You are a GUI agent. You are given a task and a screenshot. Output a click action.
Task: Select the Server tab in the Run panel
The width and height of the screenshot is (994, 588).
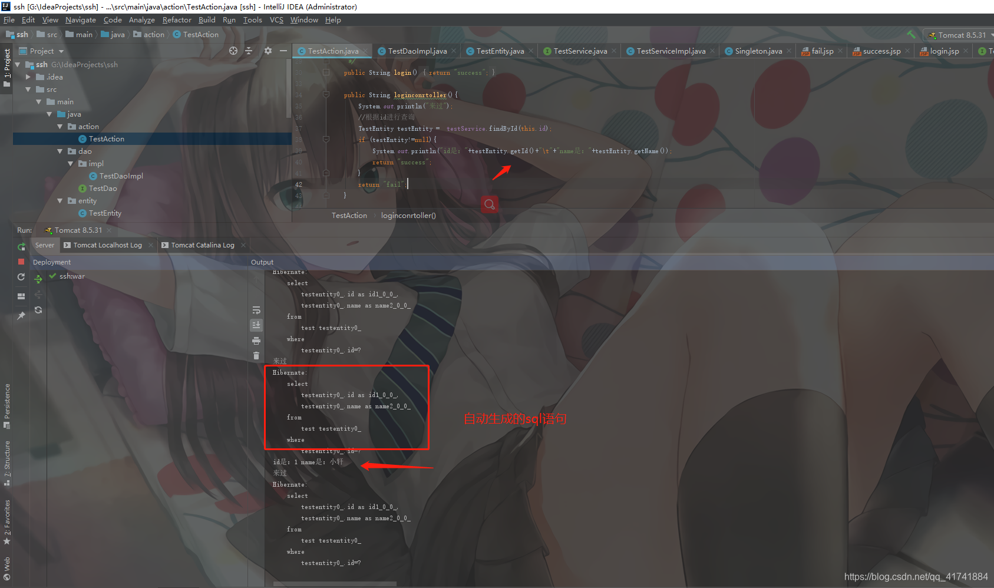[44, 245]
